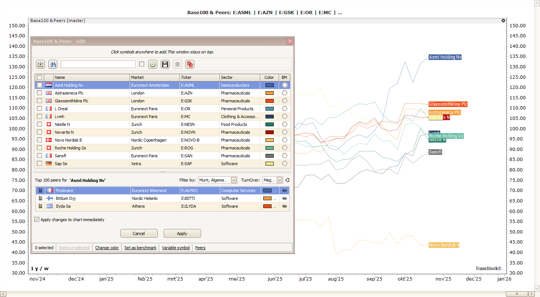Click the red delete-all trash icon
The height and width of the screenshot is (297, 540).
click(x=190, y=64)
